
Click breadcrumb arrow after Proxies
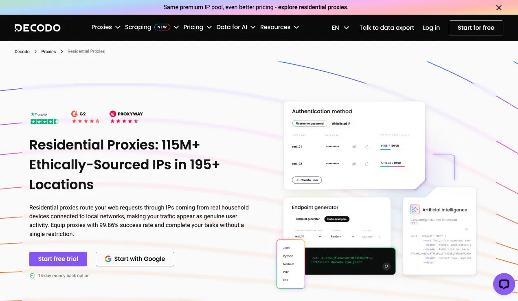62,52
